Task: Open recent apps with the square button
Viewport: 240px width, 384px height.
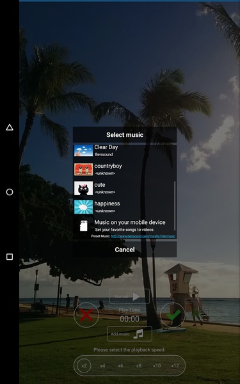Action: [10, 257]
